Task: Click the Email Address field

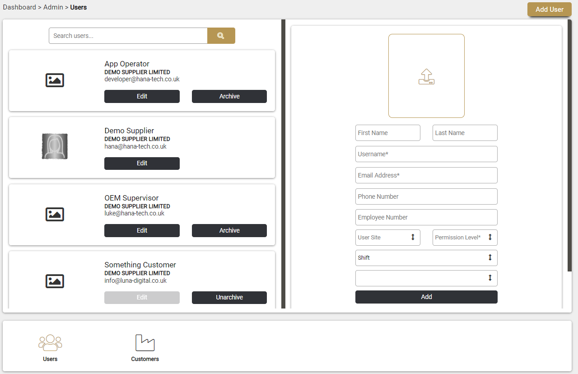Action: pos(426,175)
